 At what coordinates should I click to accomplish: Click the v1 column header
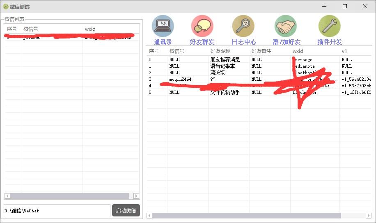344,51
